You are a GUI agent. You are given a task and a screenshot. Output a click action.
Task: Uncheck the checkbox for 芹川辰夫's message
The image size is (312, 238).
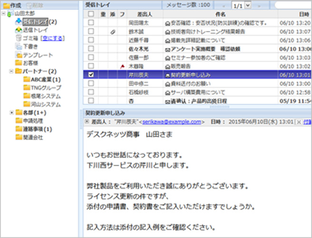91,75
